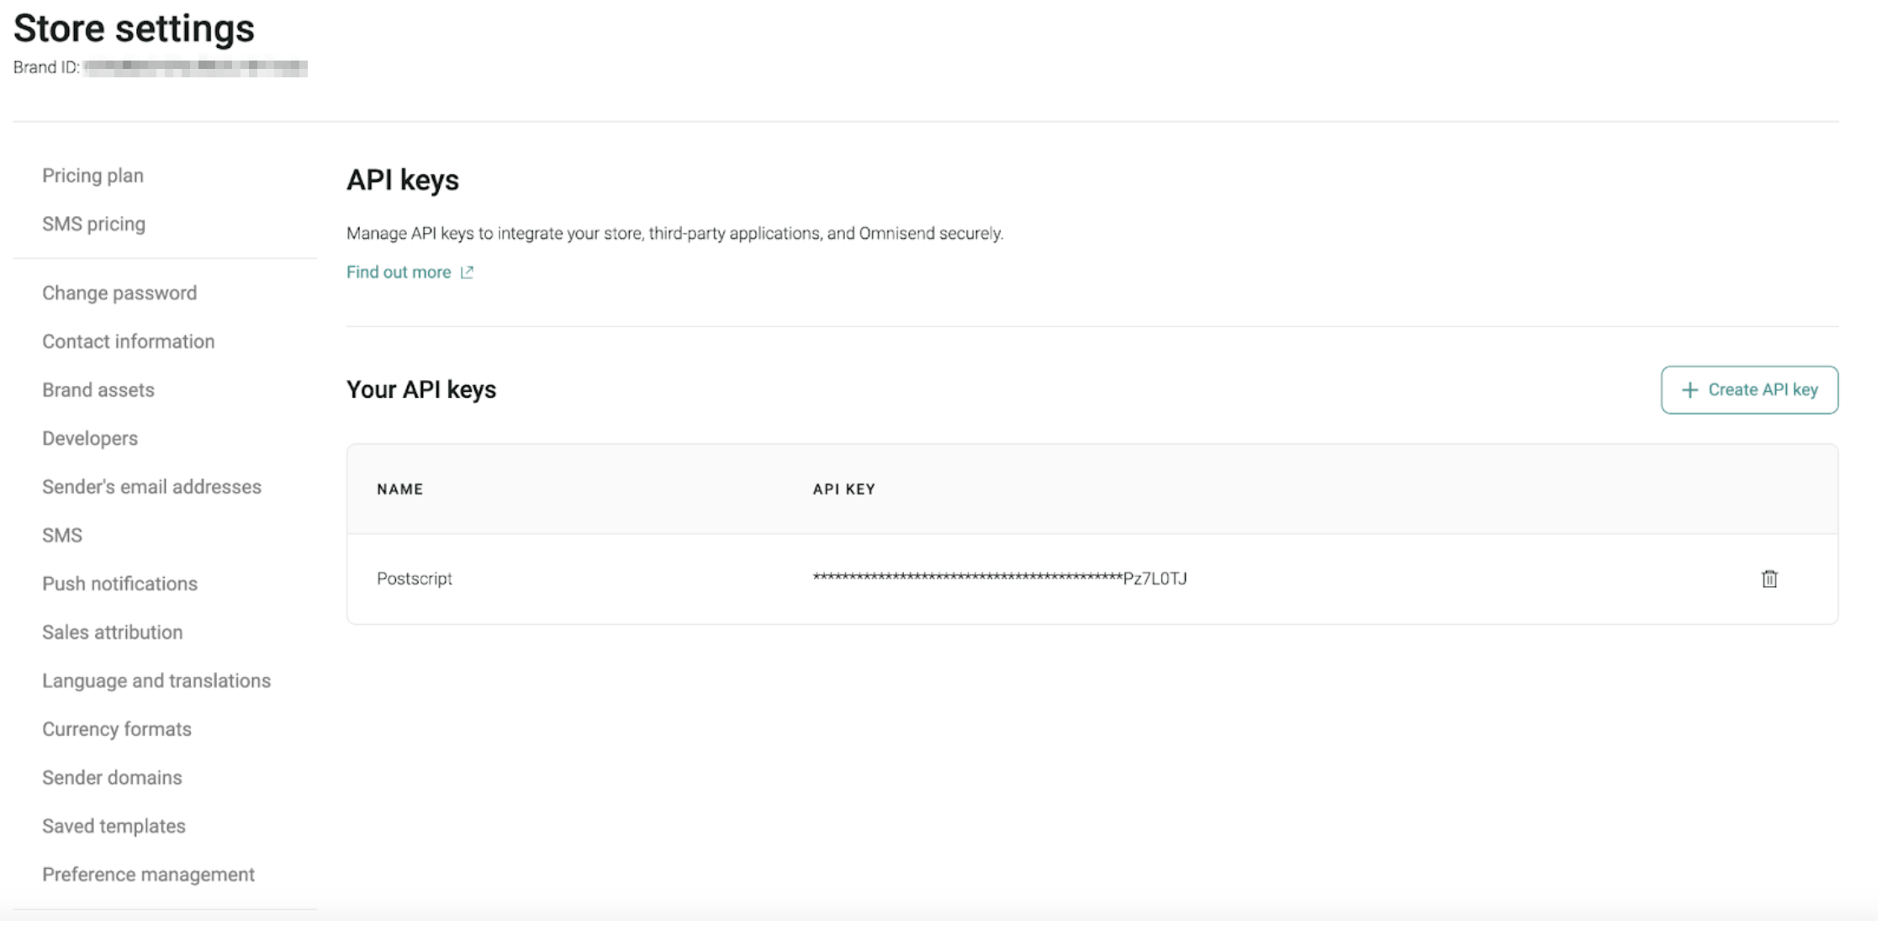This screenshot has height=930, width=1892.
Task: Select Contact information in sidebar
Action: (x=129, y=341)
